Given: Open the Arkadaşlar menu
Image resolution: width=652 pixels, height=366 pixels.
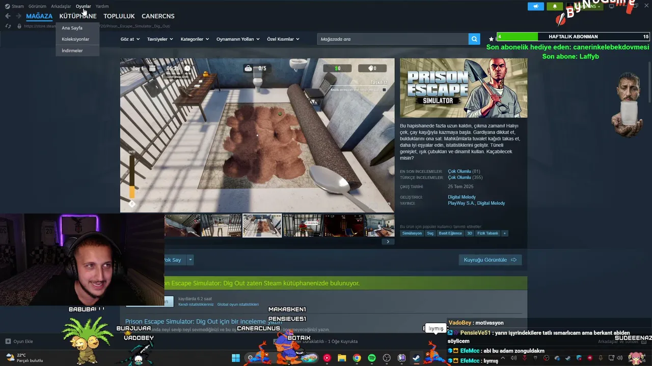Looking at the screenshot, I should (61, 6).
